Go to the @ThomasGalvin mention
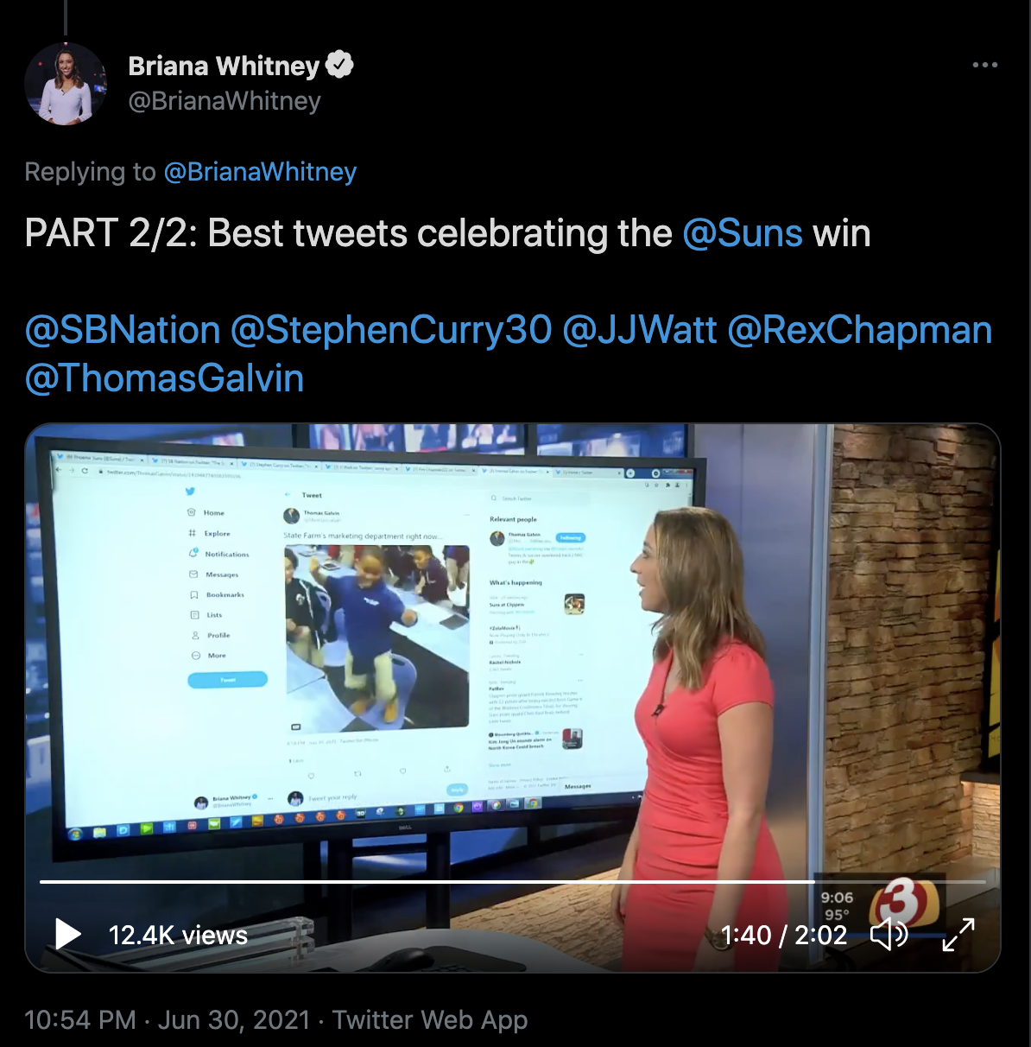The width and height of the screenshot is (1031, 1047). tap(164, 378)
